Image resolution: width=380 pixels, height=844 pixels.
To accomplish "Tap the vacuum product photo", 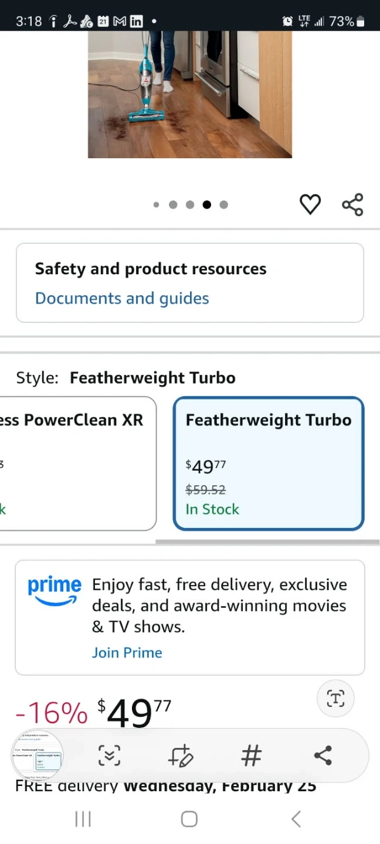I will point(189,94).
